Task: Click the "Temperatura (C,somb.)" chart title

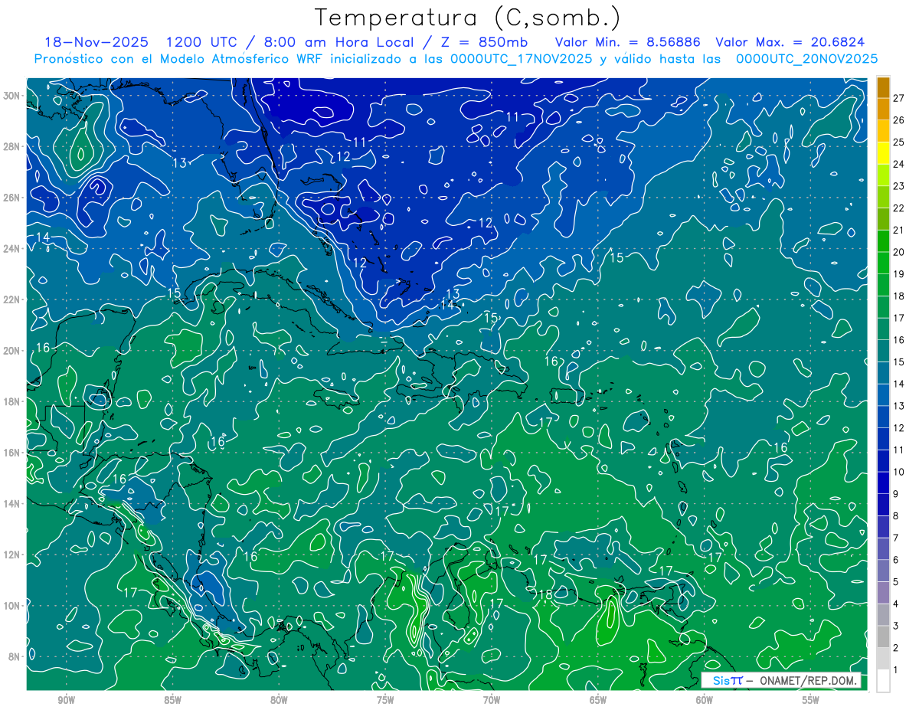Action: 467,18
